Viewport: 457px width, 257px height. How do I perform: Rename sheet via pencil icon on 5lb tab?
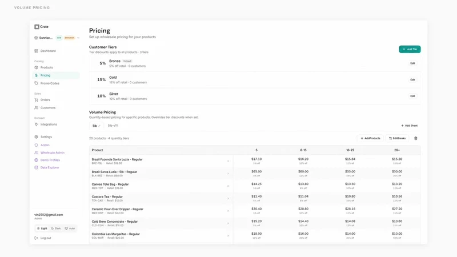tap(99, 126)
